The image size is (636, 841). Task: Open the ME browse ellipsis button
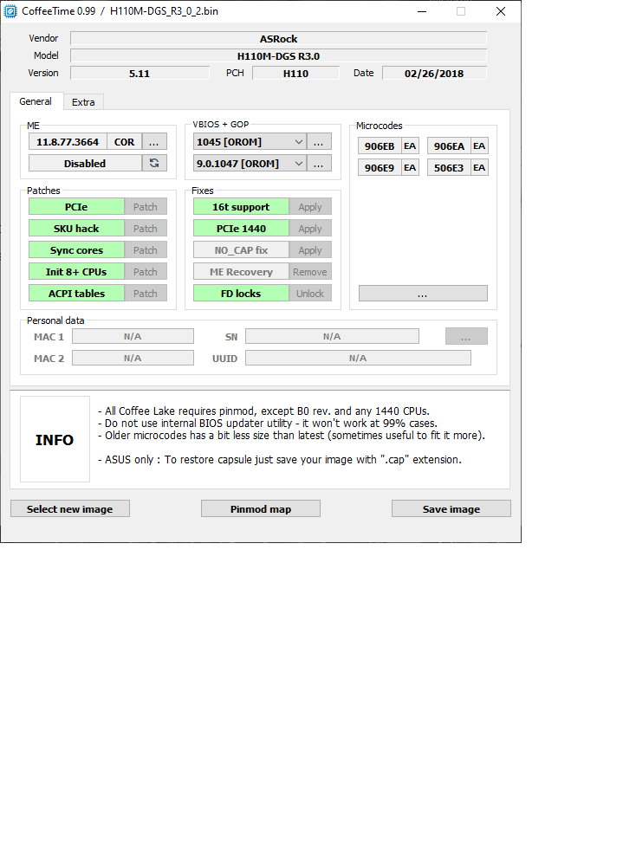click(154, 141)
